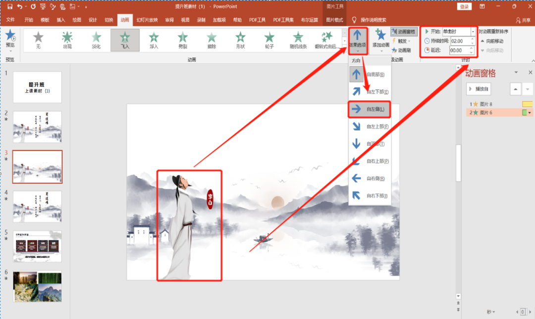Switch to the 图片格式 picture format tab
Screen dimensions: 535x319
pos(334,20)
